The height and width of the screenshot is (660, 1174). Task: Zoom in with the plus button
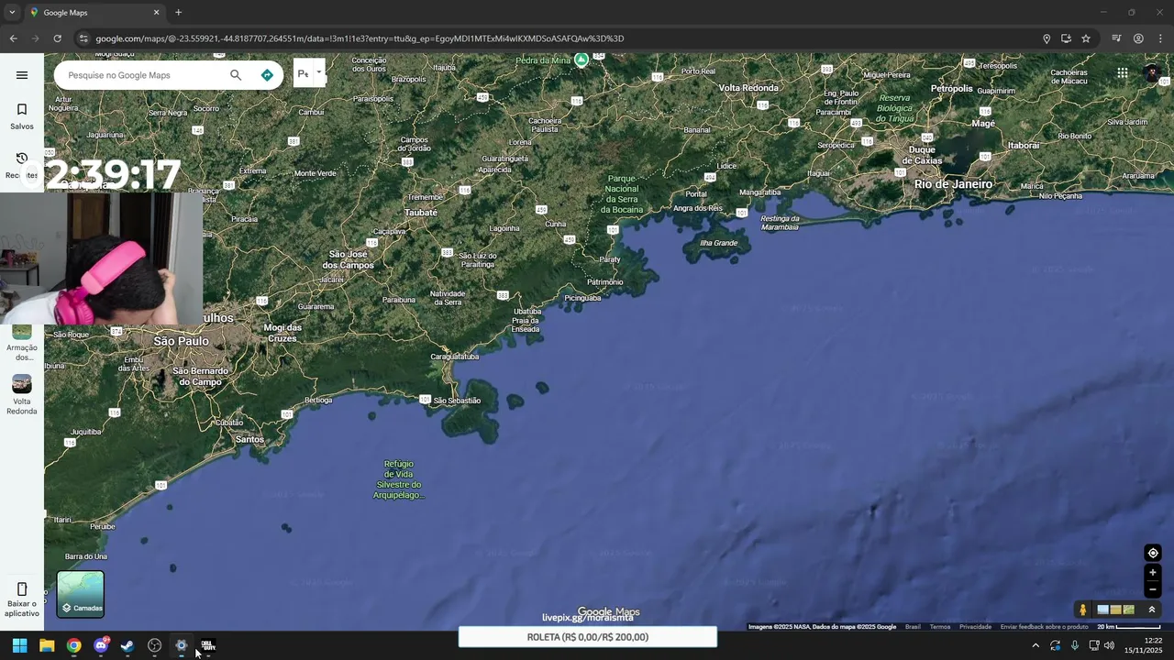point(1153,573)
